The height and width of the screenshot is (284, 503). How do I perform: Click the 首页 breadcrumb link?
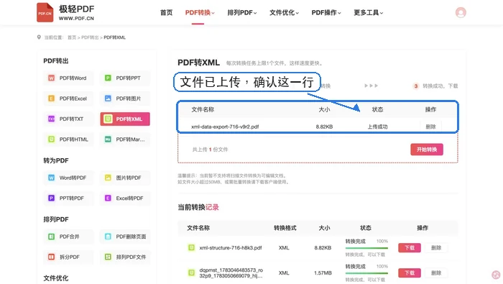tap(72, 37)
